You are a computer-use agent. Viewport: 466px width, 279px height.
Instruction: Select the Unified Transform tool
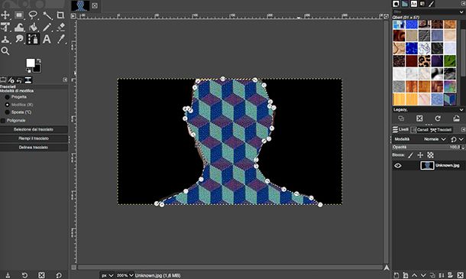pos(5,27)
